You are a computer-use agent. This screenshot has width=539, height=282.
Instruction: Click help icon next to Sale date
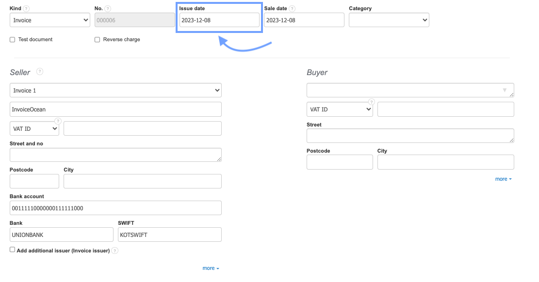[292, 9]
